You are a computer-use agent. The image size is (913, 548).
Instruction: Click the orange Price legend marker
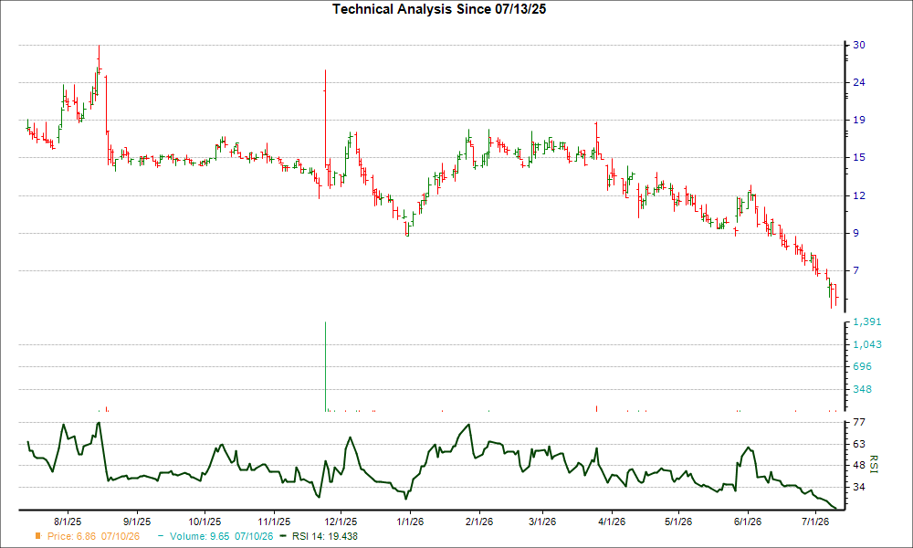pyautogui.click(x=38, y=536)
